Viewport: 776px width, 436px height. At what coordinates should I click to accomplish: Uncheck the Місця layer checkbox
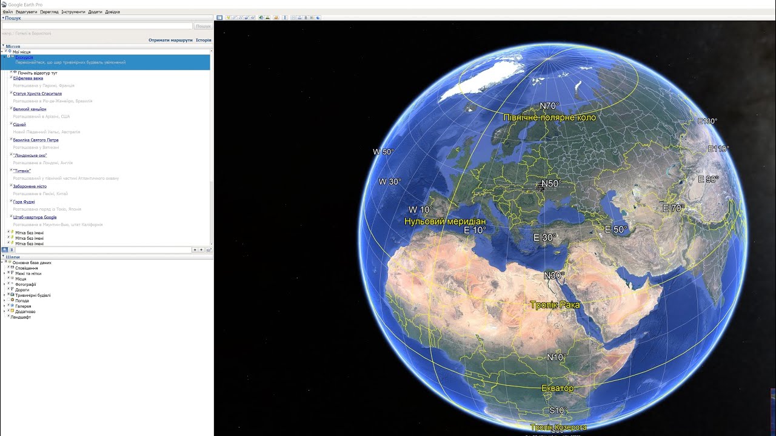8,278
